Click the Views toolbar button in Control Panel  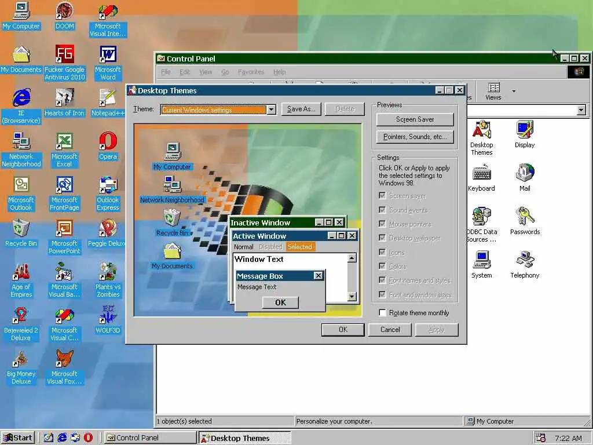click(493, 91)
